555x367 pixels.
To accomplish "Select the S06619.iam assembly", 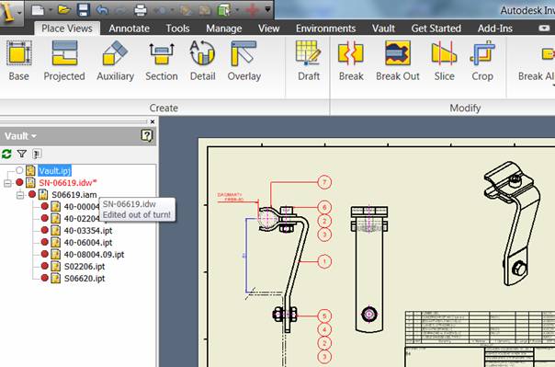I will 74,195.
